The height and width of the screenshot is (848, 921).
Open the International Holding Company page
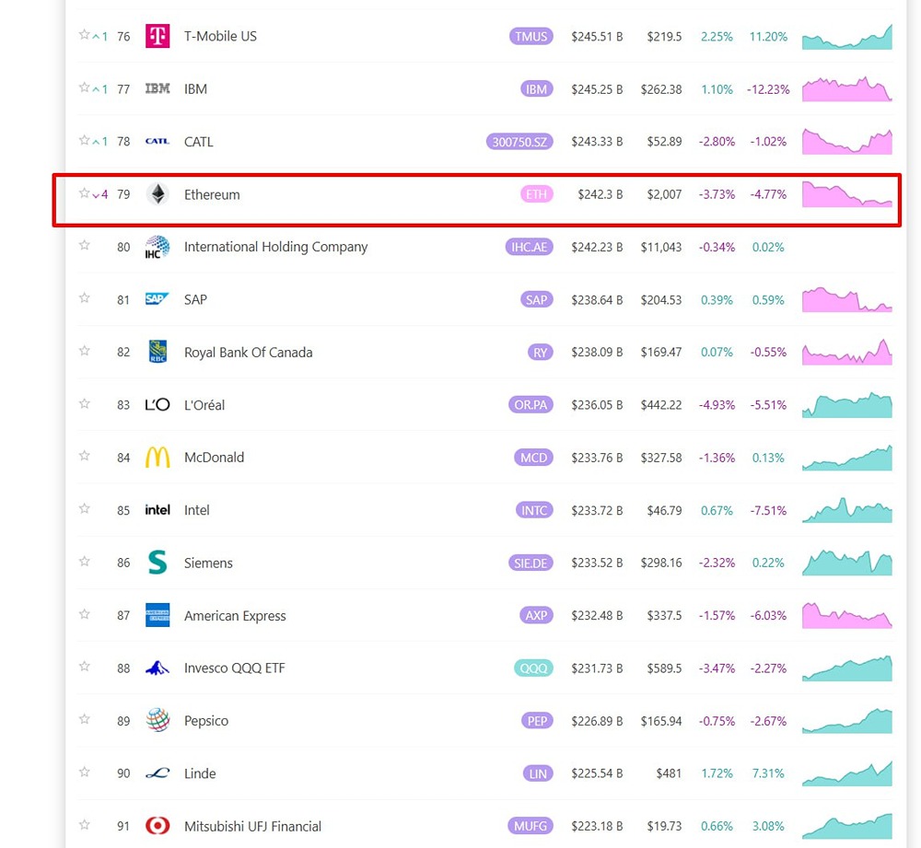275,247
